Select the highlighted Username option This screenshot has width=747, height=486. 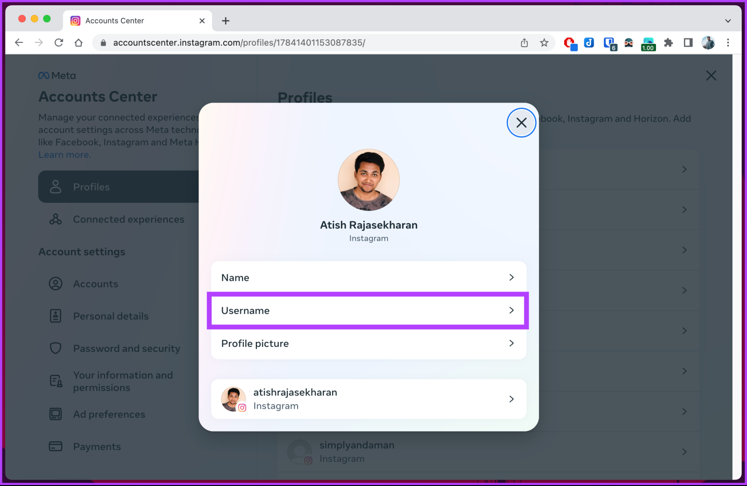tap(368, 310)
